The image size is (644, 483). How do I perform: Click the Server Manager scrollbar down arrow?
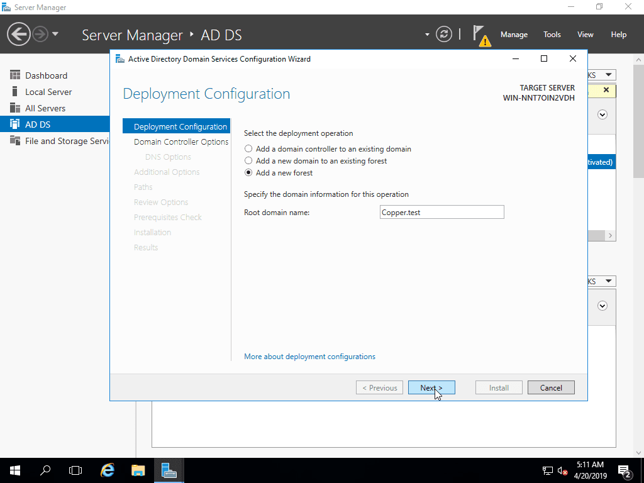tap(638, 453)
